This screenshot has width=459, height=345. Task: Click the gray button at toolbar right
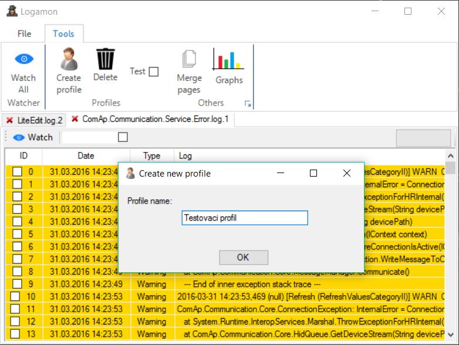tap(423, 138)
